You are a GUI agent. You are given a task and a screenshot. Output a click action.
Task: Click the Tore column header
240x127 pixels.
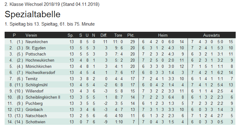click(118, 35)
